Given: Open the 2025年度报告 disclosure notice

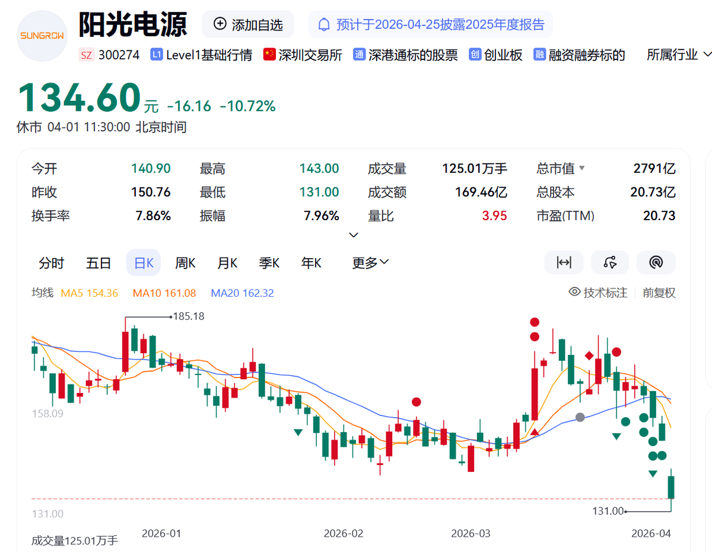Looking at the screenshot, I should tap(430, 24).
